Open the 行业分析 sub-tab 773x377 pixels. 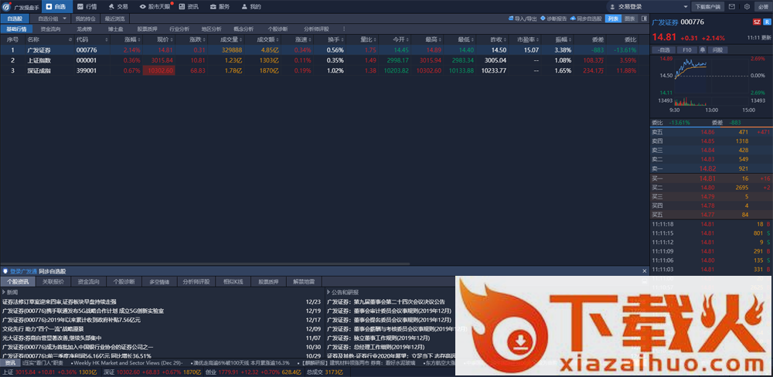coord(179,29)
